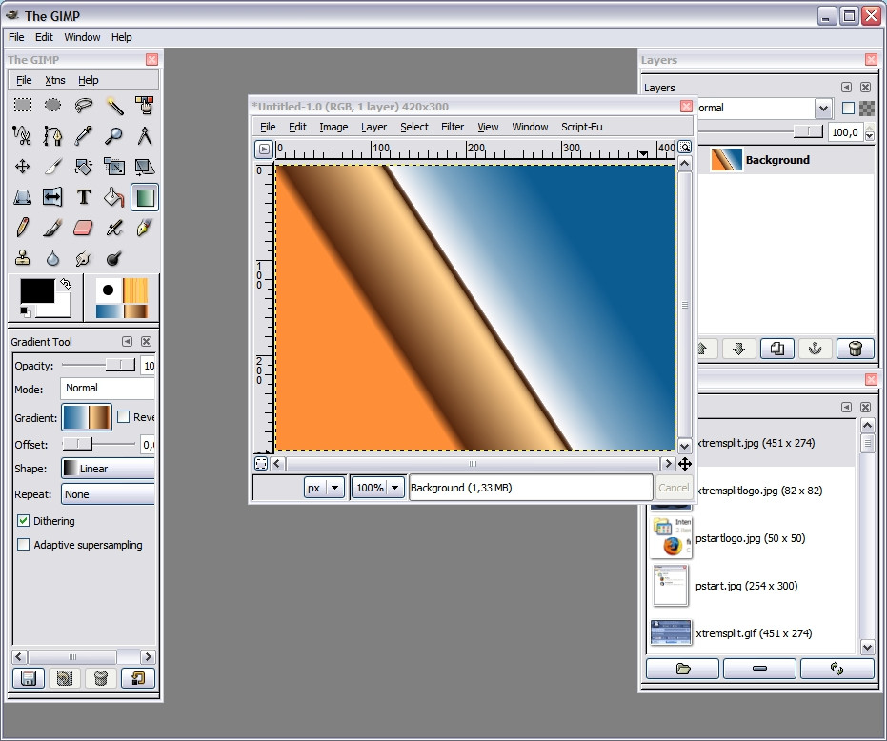The height and width of the screenshot is (741, 887).
Task: Open the 100% zoom dropdown
Action: pyautogui.click(x=395, y=488)
